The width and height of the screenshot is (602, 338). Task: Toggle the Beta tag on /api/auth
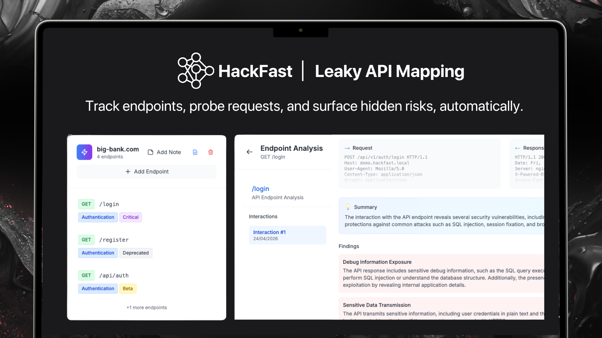(128, 288)
